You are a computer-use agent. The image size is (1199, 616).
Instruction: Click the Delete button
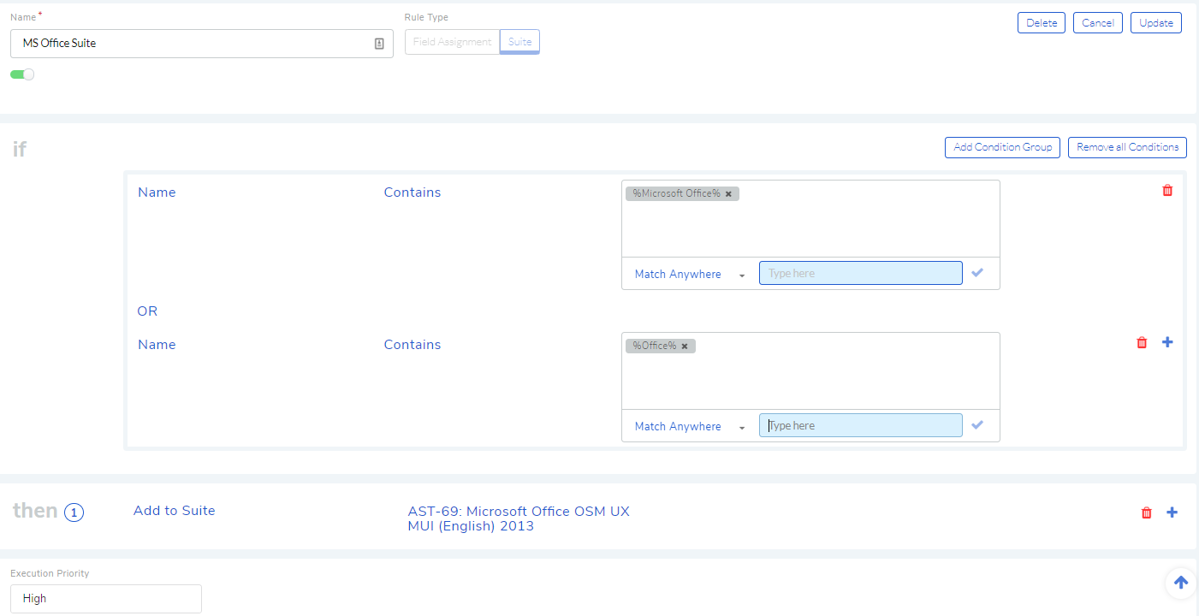(x=1042, y=23)
